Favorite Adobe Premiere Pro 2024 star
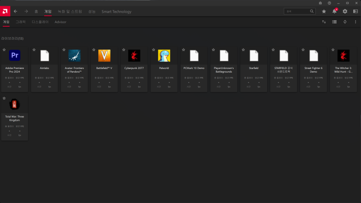Image resolution: width=361 pixels, height=203 pixels. (x=4, y=50)
